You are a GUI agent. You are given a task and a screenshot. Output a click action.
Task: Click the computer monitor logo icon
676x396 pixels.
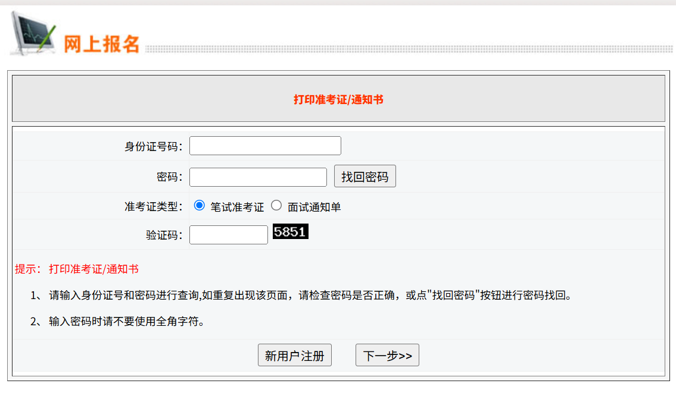(33, 34)
